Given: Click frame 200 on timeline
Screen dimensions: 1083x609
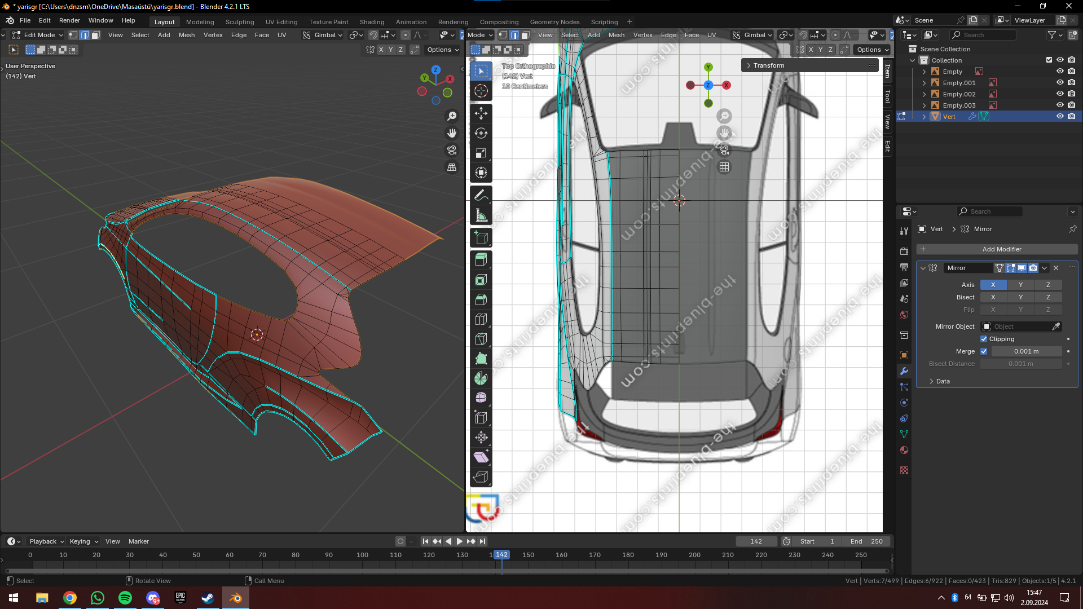Looking at the screenshot, I should pos(694,555).
